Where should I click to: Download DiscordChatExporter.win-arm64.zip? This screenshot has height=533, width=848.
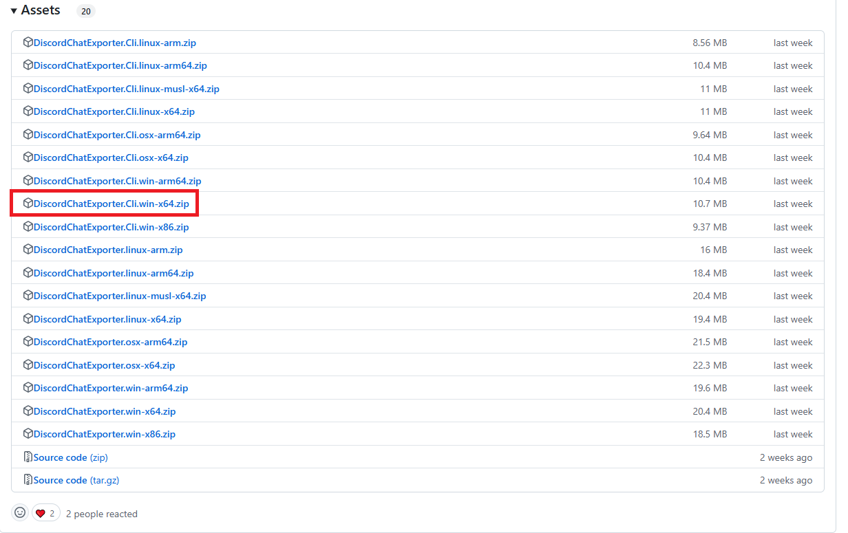tap(111, 388)
